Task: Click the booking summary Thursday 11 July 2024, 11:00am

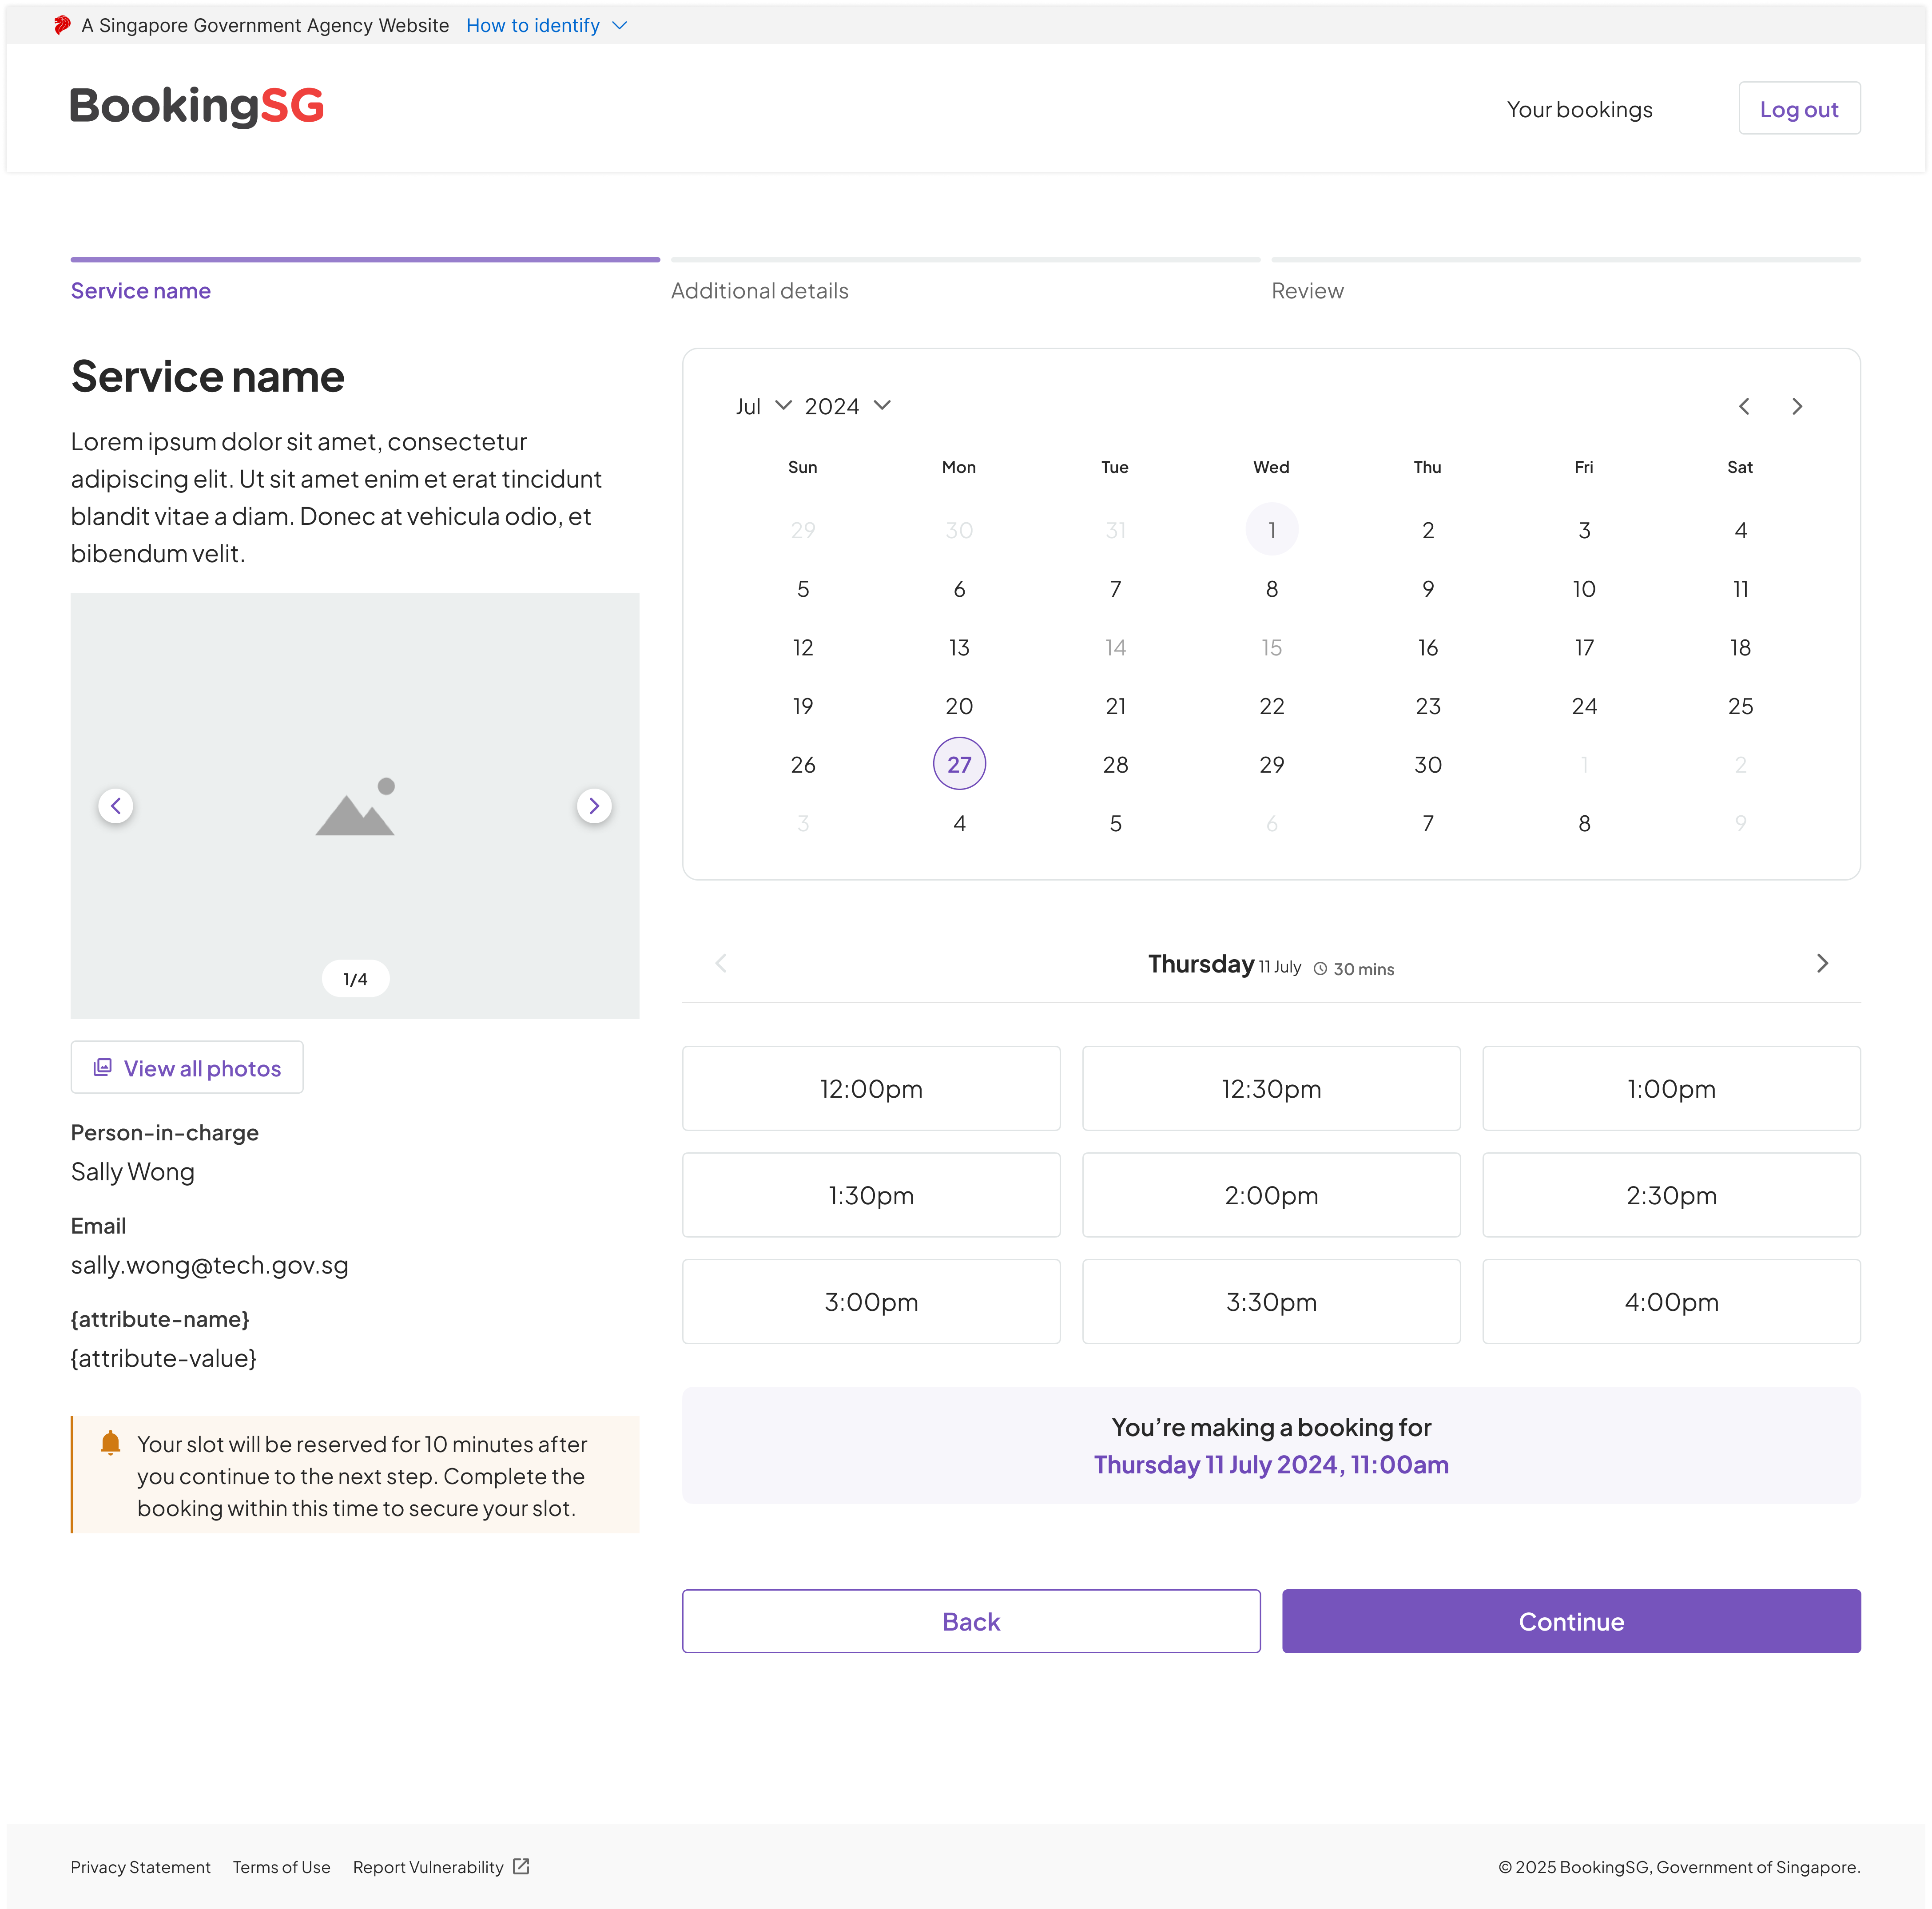Action: (1271, 1464)
